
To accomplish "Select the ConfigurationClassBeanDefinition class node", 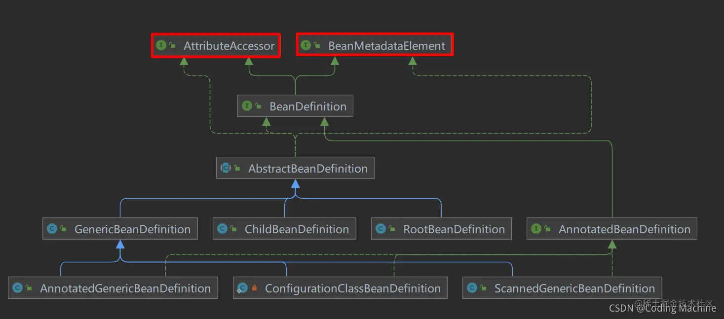I will click(x=340, y=288).
